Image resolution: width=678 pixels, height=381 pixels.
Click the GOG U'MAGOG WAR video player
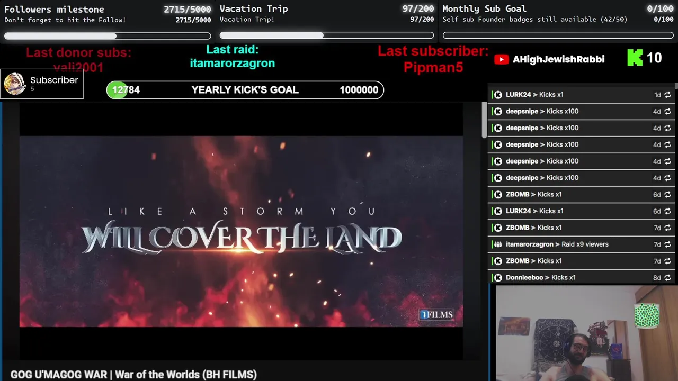(x=241, y=231)
